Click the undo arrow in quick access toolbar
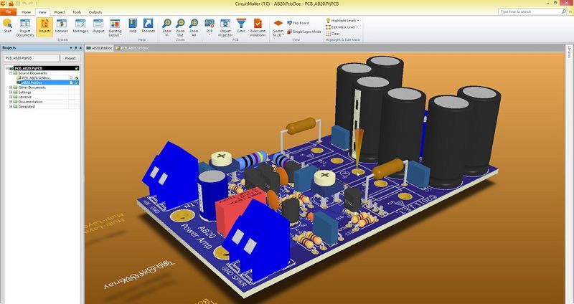Image resolution: width=574 pixels, height=304 pixels. (25, 4)
